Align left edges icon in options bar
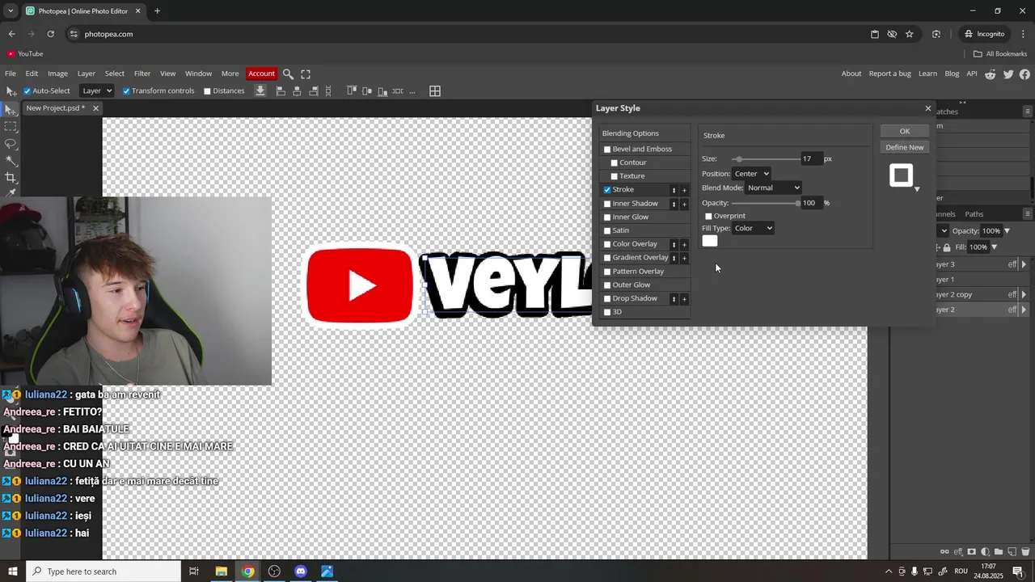The width and height of the screenshot is (1035, 582). click(281, 91)
